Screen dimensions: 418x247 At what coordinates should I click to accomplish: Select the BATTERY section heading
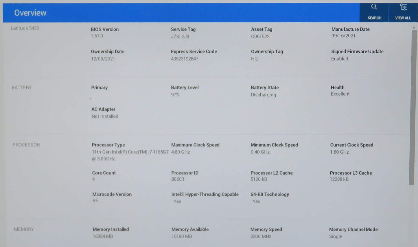pyautogui.click(x=21, y=88)
